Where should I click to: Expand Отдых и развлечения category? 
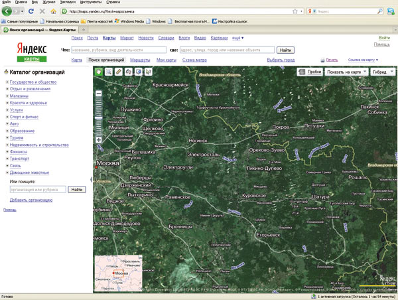tap(7, 89)
